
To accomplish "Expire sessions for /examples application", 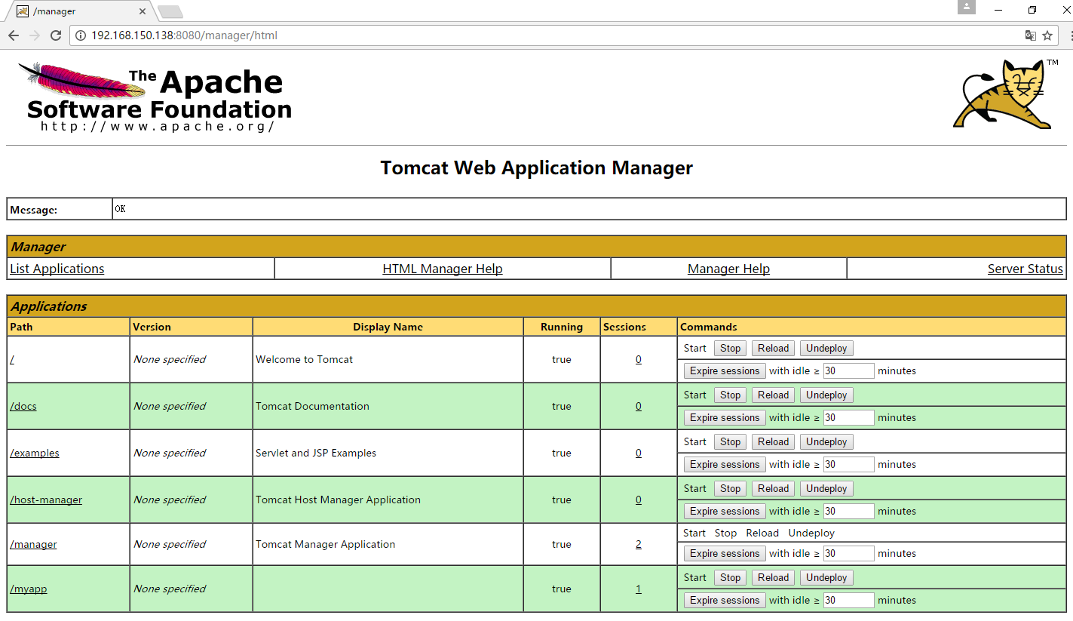I will point(725,464).
